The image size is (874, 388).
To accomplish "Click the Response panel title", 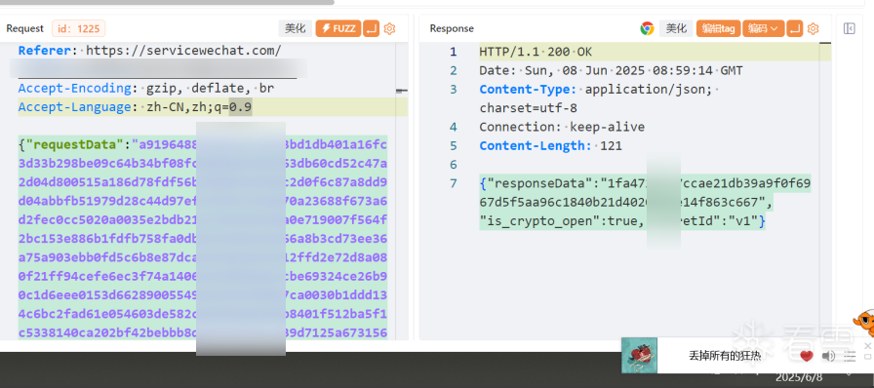I will [x=452, y=28].
